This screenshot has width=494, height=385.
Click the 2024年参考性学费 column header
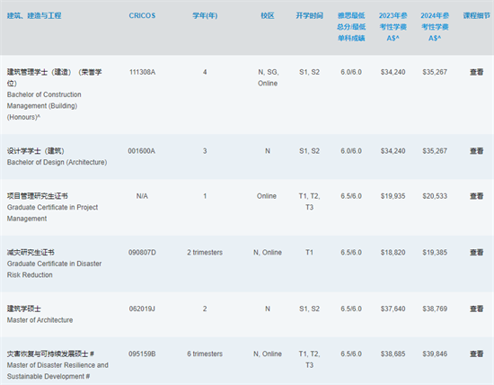435,27
